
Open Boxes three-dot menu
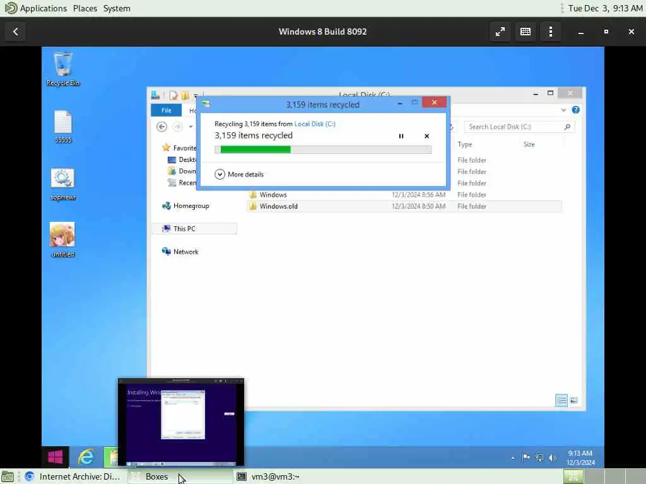551,32
